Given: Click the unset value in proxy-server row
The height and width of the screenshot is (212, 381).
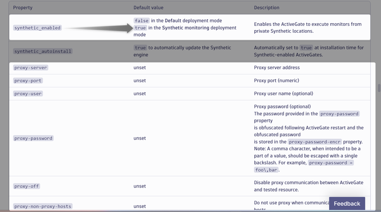Looking at the screenshot, I should point(140,68).
